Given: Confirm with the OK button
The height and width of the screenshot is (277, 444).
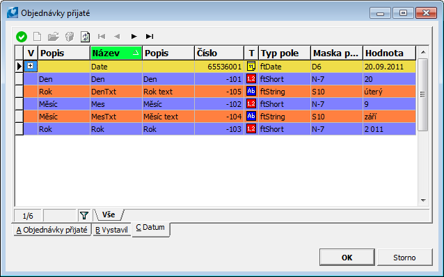Looking at the screenshot, I should [347, 258].
